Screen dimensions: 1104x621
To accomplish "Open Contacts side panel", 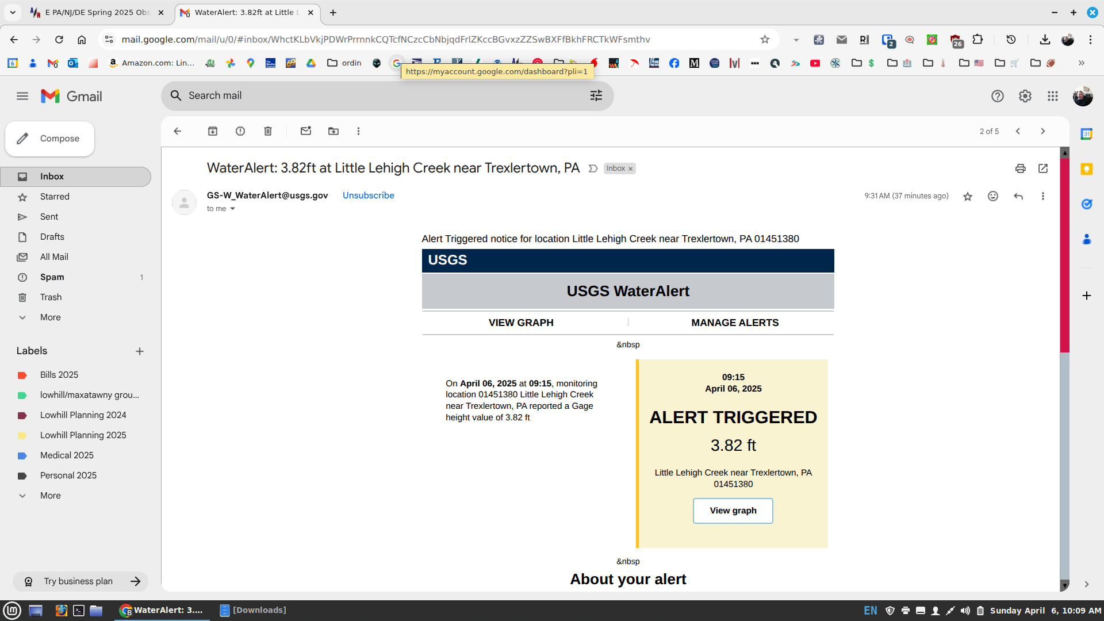I will coord(1087,239).
